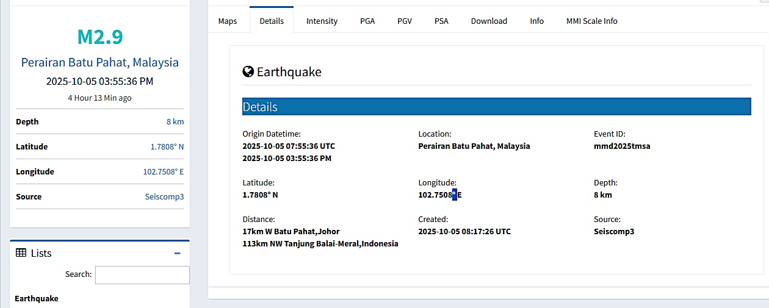Show the PGV tab

tap(405, 21)
